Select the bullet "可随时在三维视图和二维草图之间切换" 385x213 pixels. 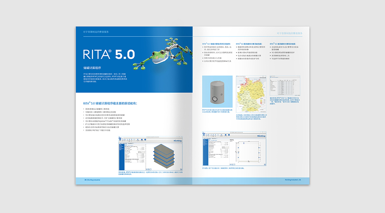tap(100, 112)
